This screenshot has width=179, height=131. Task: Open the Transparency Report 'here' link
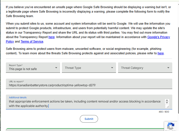point(51,37)
